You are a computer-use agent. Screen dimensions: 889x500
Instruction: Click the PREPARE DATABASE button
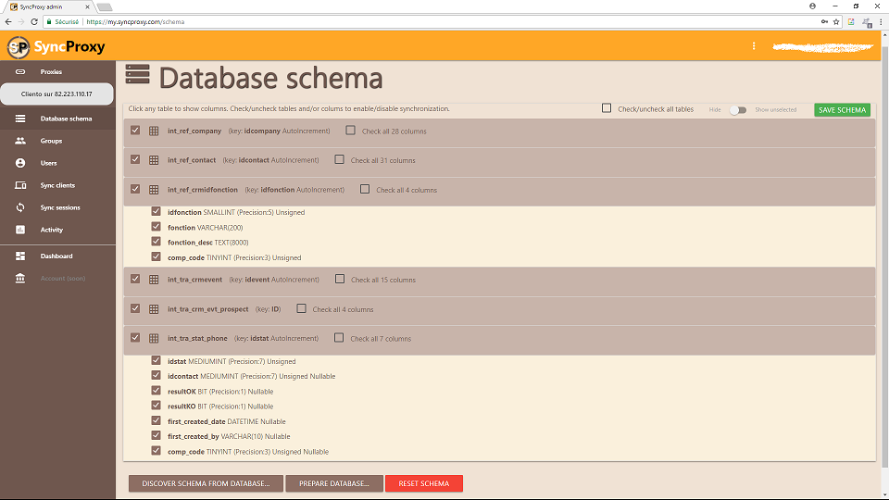pos(334,483)
